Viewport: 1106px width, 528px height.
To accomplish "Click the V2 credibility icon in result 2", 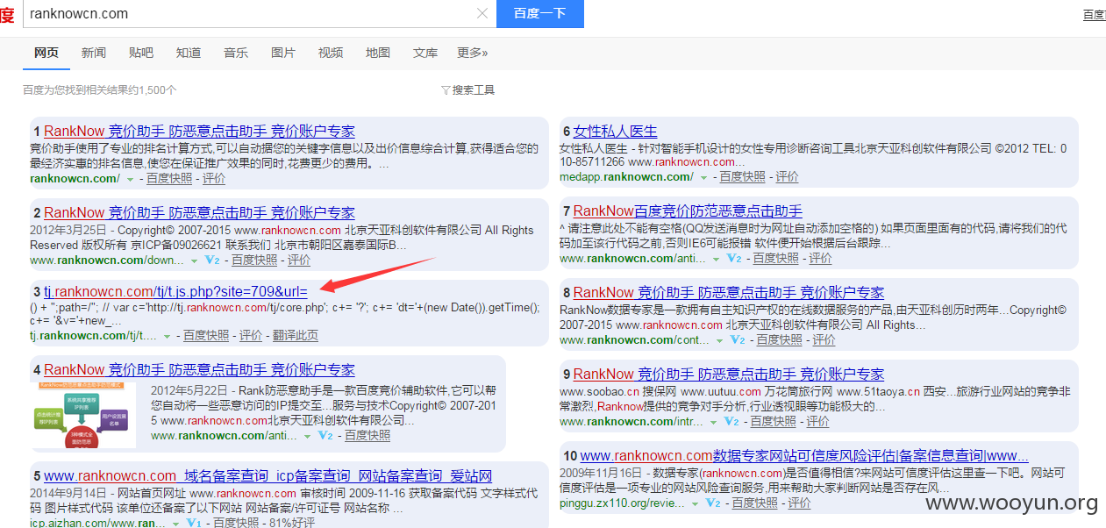I will coord(211,260).
